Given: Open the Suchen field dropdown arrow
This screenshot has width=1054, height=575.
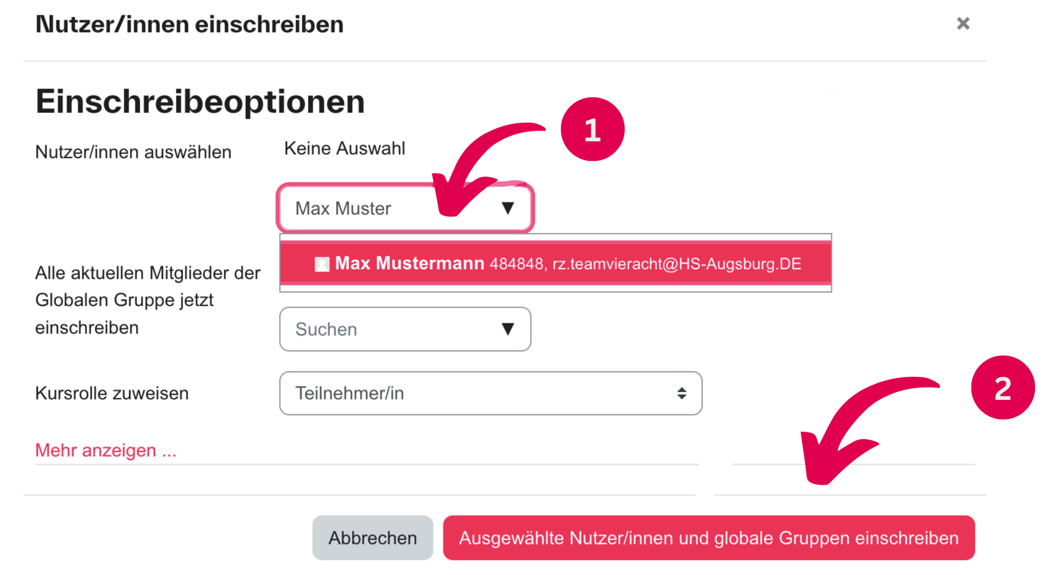Looking at the screenshot, I should tap(508, 329).
